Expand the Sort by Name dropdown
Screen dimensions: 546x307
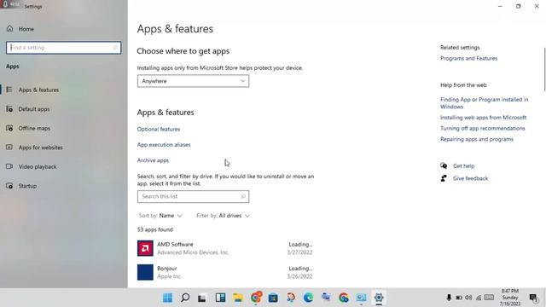pyautogui.click(x=160, y=216)
